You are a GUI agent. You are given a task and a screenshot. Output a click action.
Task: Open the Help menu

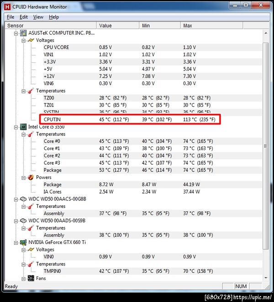[54, 17]
